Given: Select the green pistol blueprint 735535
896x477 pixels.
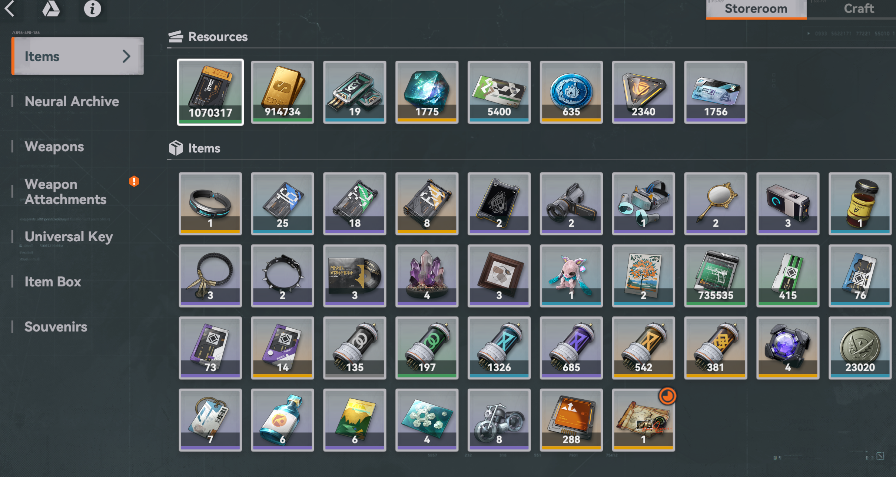Looking at the screenshot, I should pyautogui.click(x=716, y=276).
